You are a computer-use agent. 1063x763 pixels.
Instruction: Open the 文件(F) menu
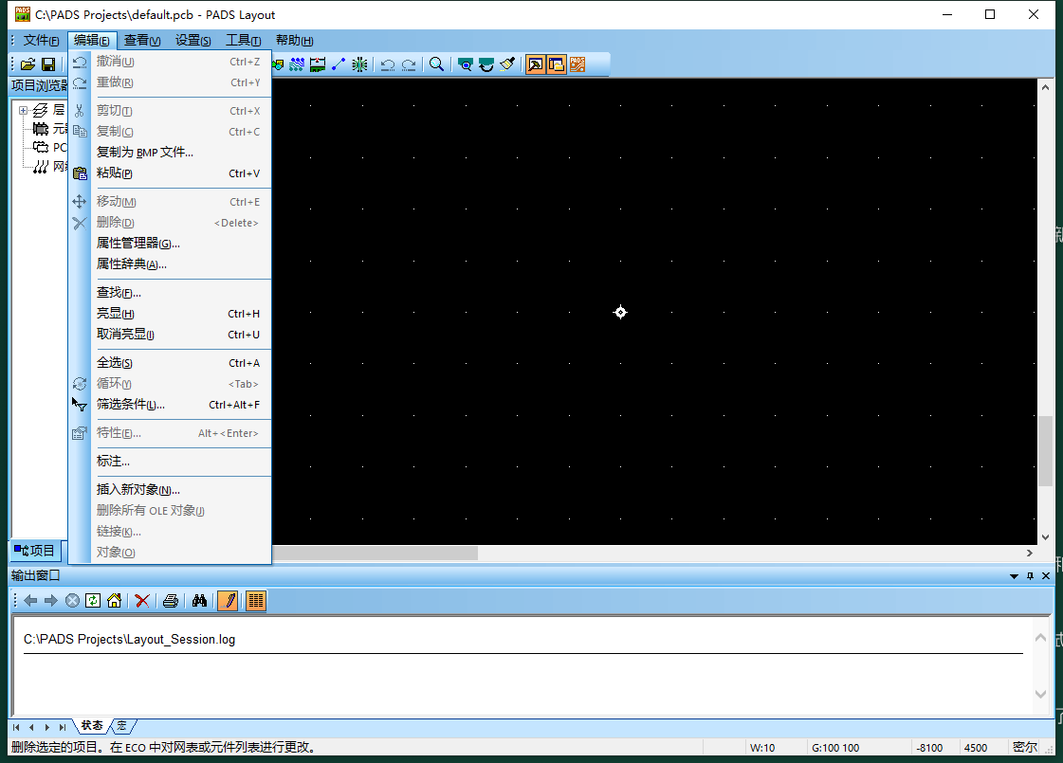point(41,41)
